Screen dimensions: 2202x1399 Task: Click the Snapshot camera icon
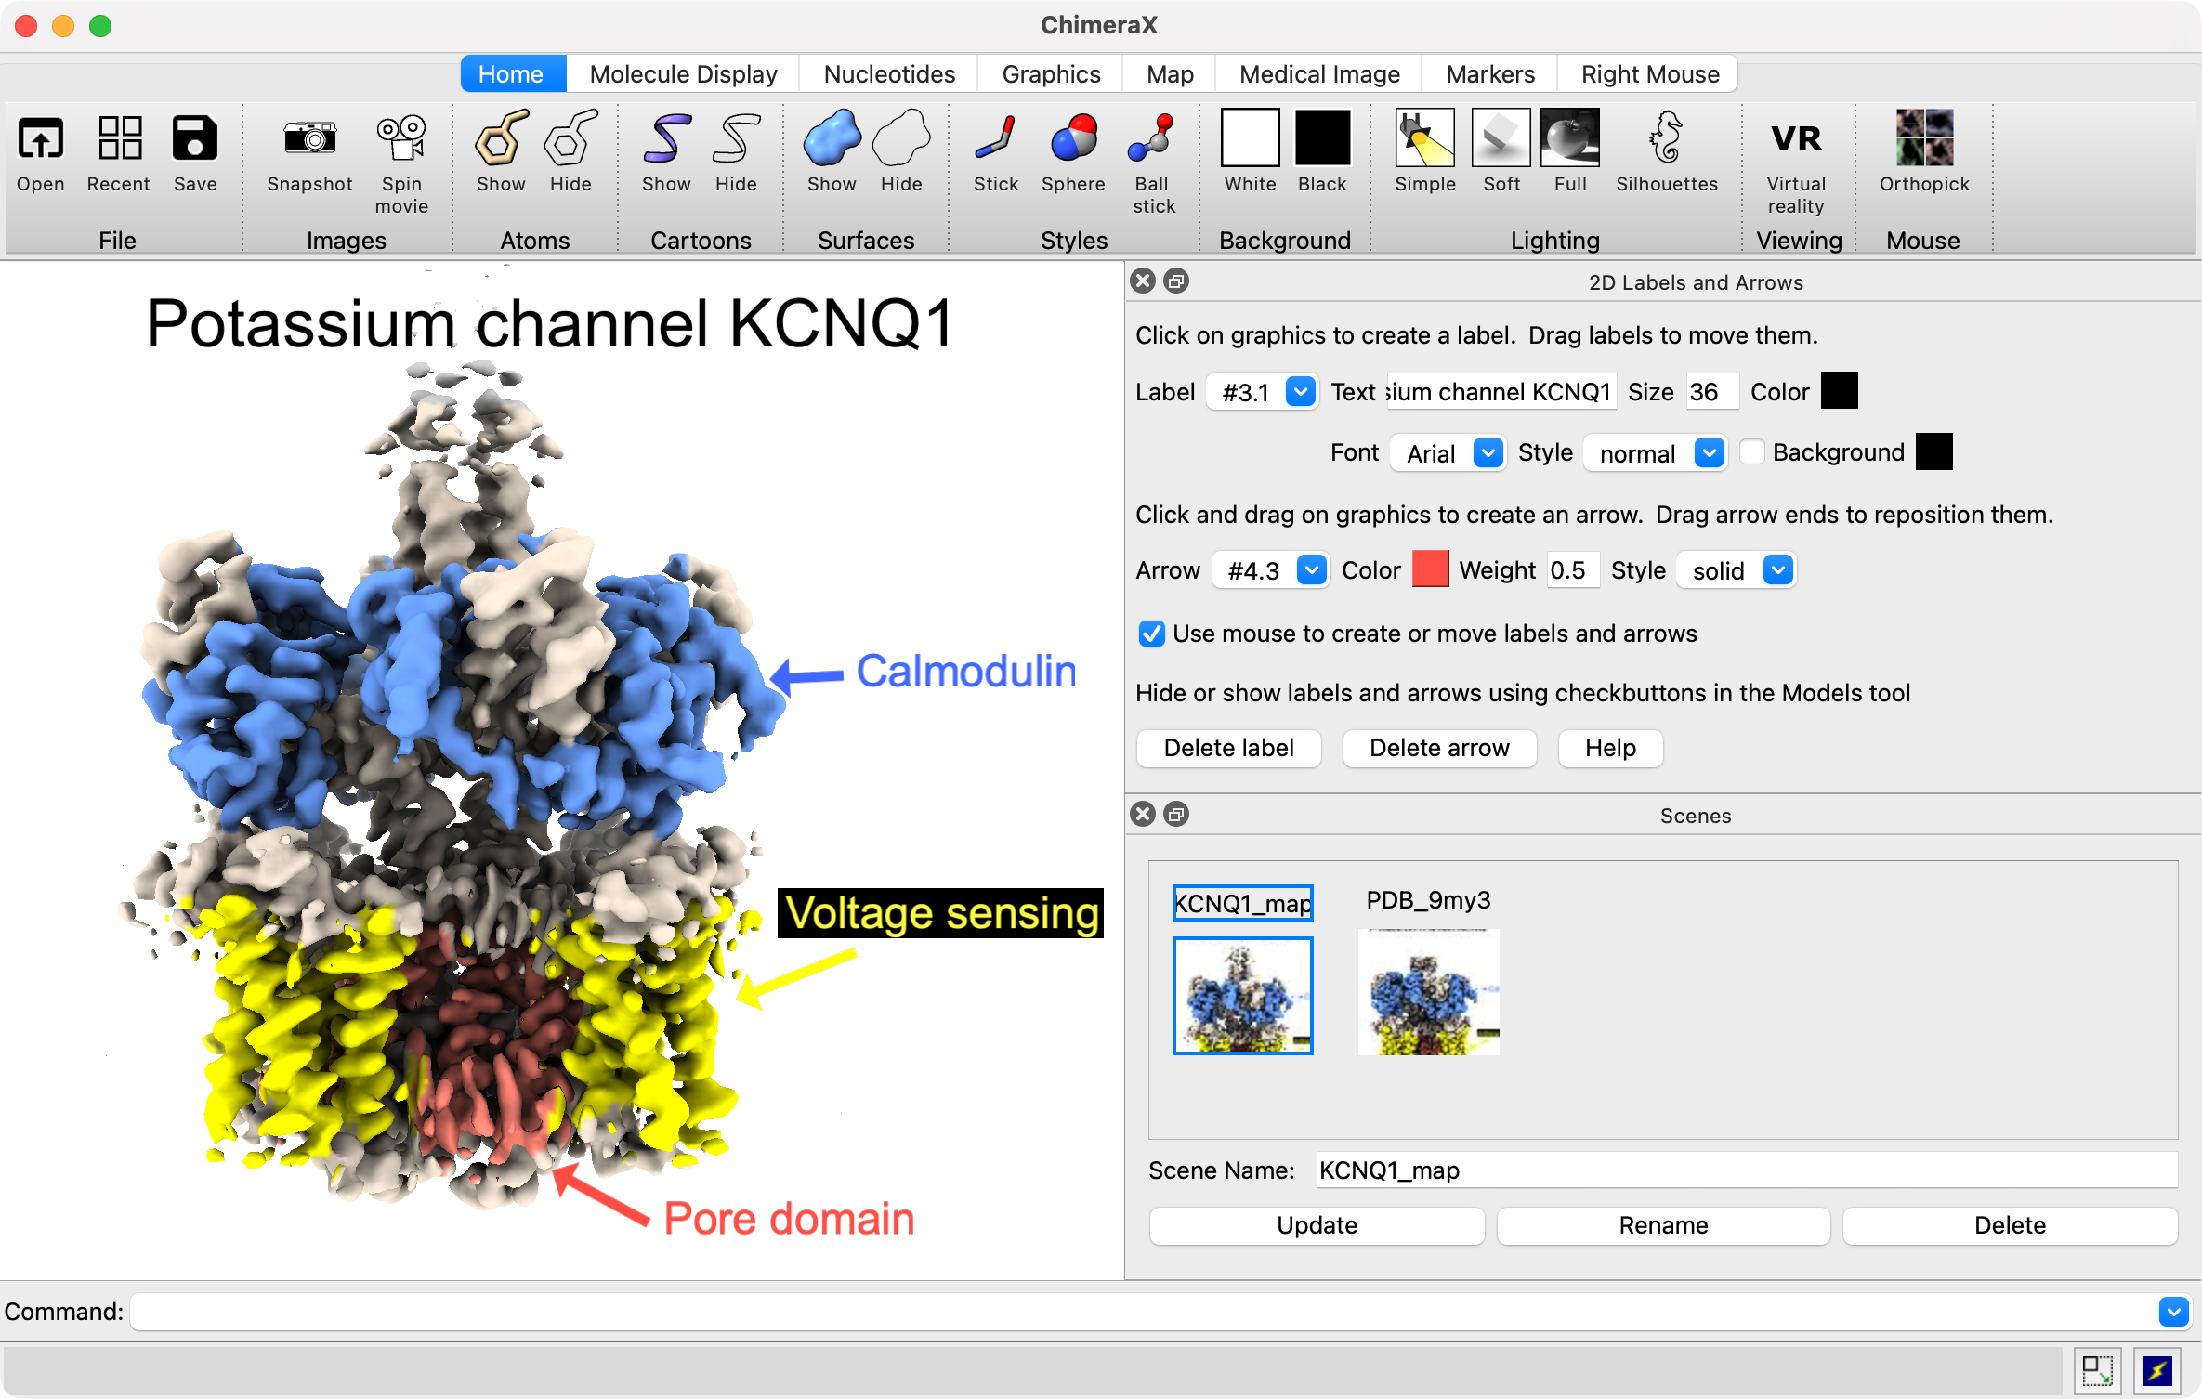click(x=309, y=139)
